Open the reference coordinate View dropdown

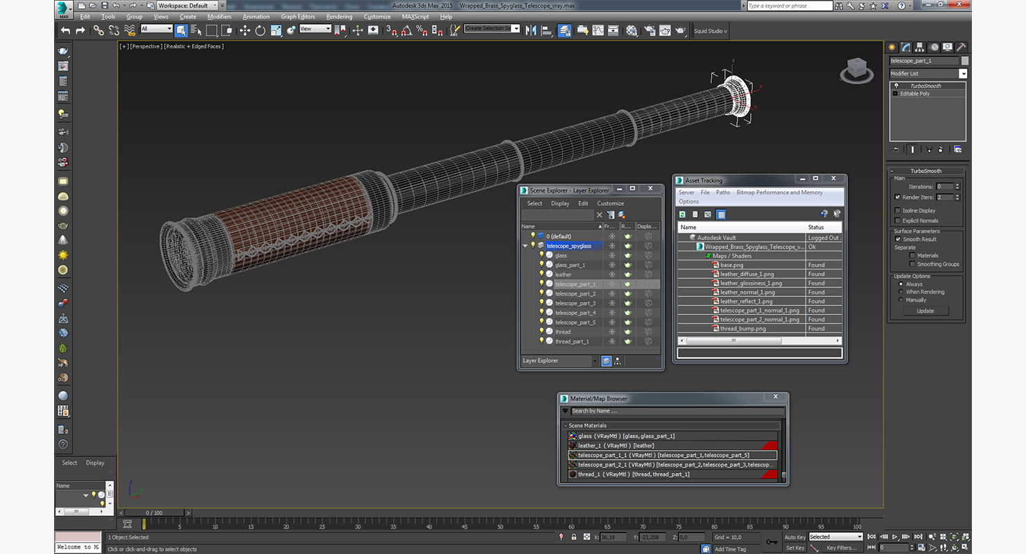point(328,28)
